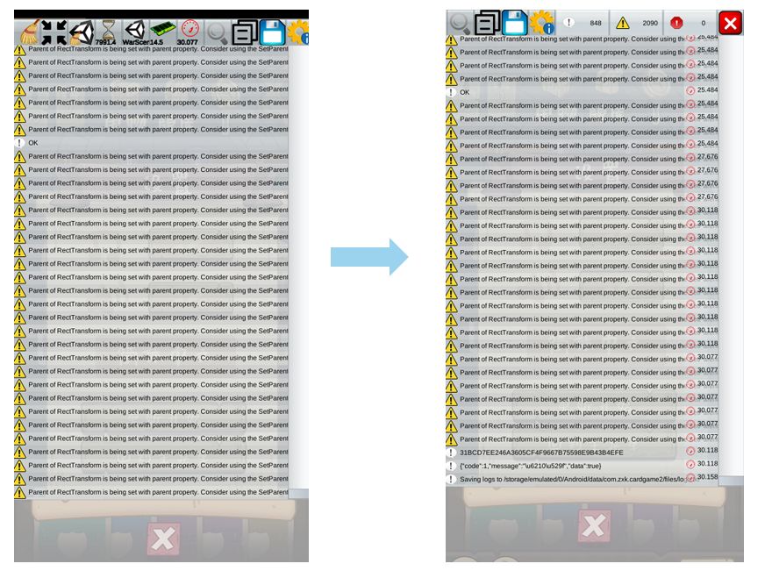Click info icon beside the OK row, left view
This screenshot has height=578, width=772.
(19, 143)
